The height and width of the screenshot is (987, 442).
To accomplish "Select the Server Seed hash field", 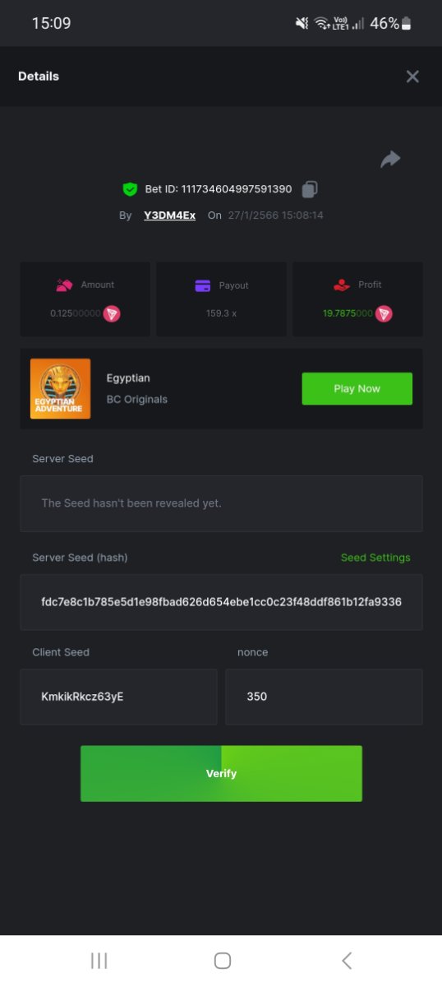I will coord(221,602).
